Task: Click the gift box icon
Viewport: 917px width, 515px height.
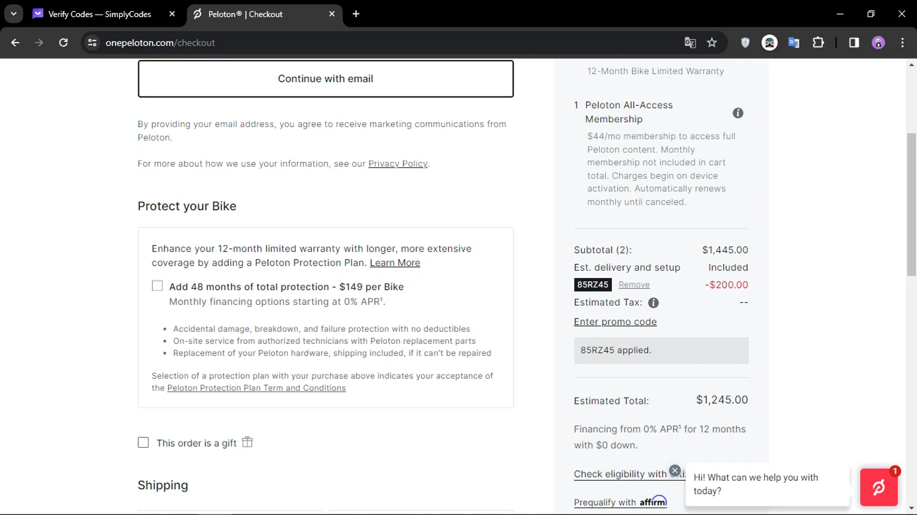Action: coord(247,442)
